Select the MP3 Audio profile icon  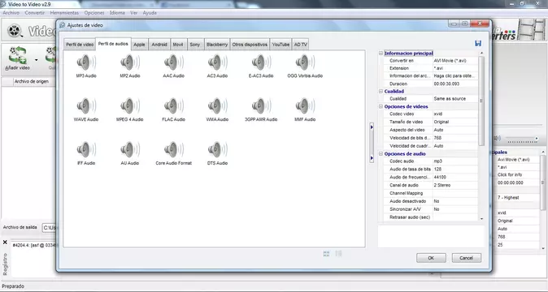[x=86, y=63]
